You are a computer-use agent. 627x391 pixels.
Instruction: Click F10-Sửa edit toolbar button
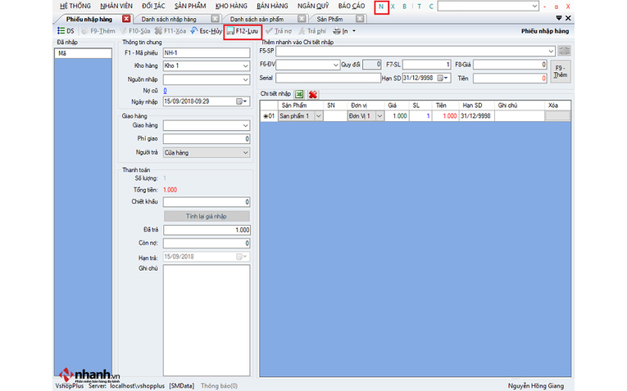[x=135, y=31]
